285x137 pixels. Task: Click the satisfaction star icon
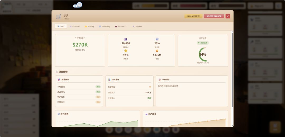point(126,51)
